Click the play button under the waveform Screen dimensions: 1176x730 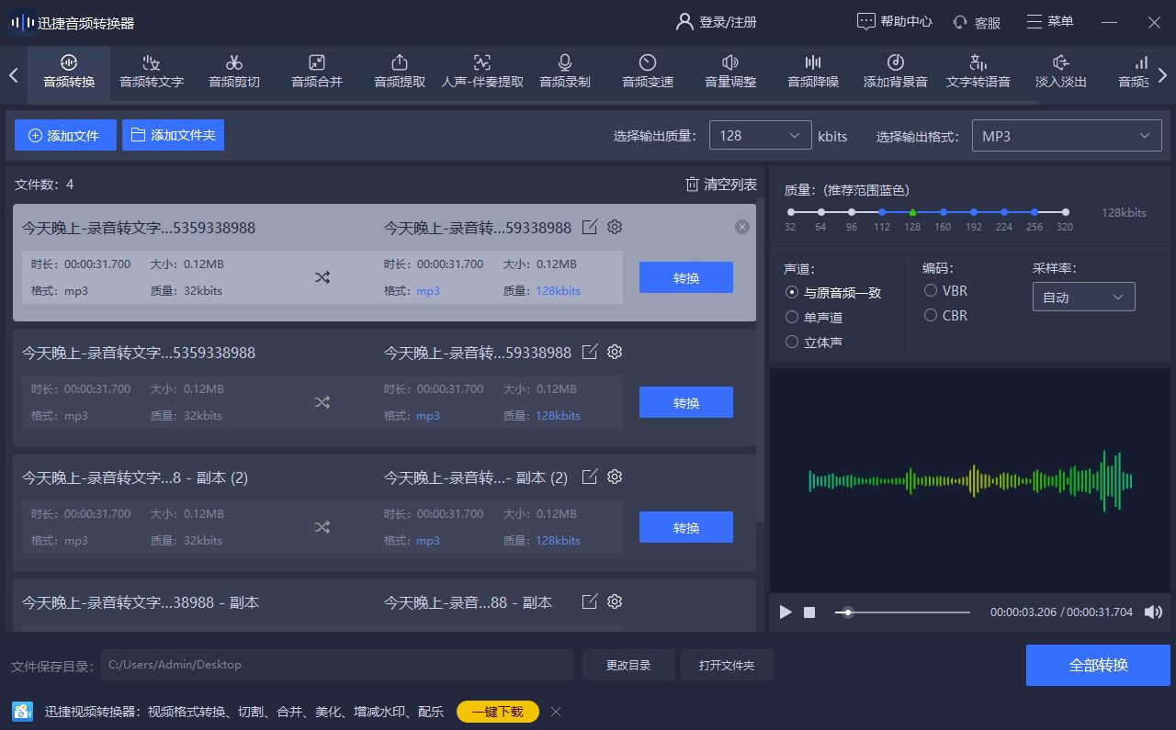786,612
